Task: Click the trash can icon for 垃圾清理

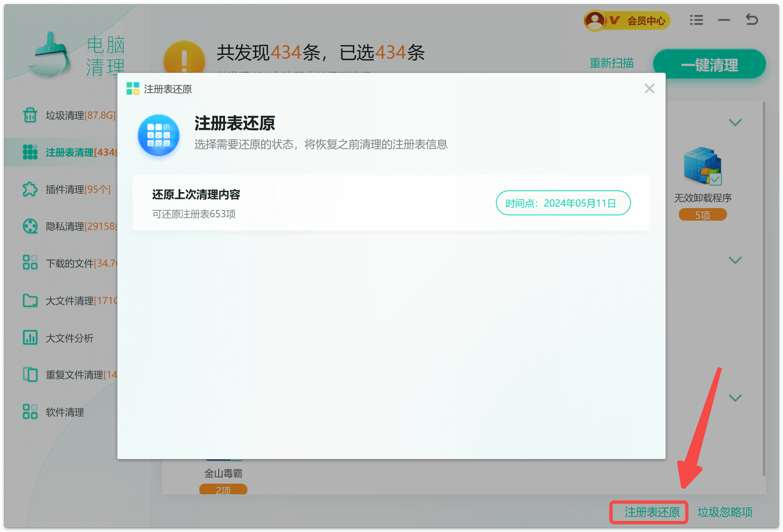Action: click(29, 115)
